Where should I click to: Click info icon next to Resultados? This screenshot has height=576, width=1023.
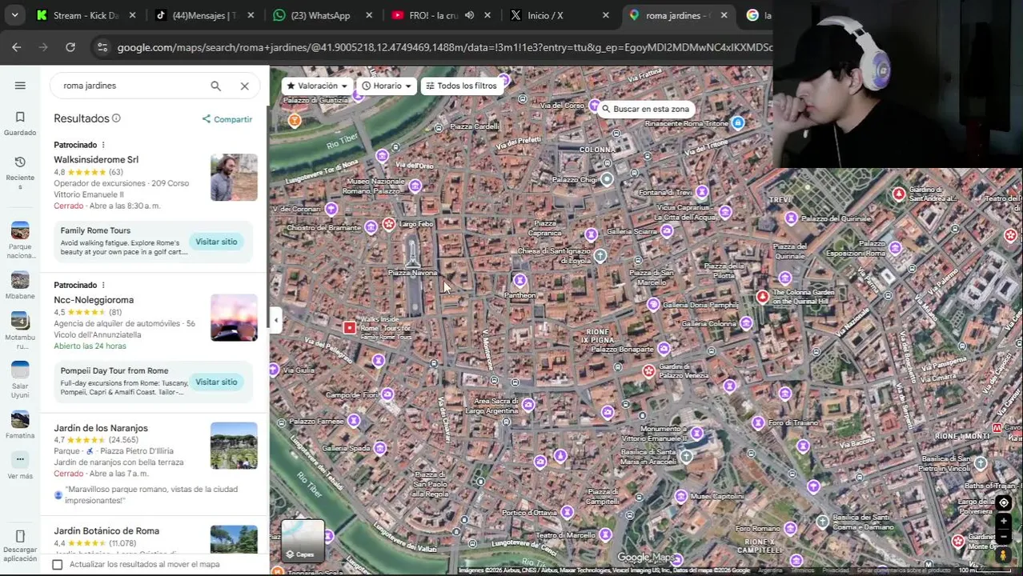116,118
